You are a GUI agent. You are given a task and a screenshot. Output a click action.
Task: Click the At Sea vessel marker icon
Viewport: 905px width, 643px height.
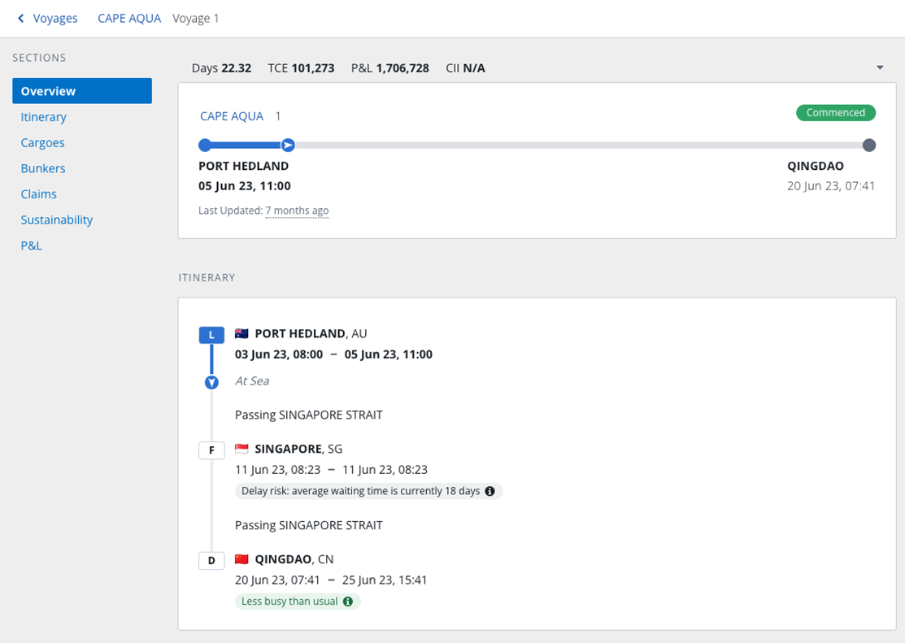pyautogui.click(x=211, y=382)
